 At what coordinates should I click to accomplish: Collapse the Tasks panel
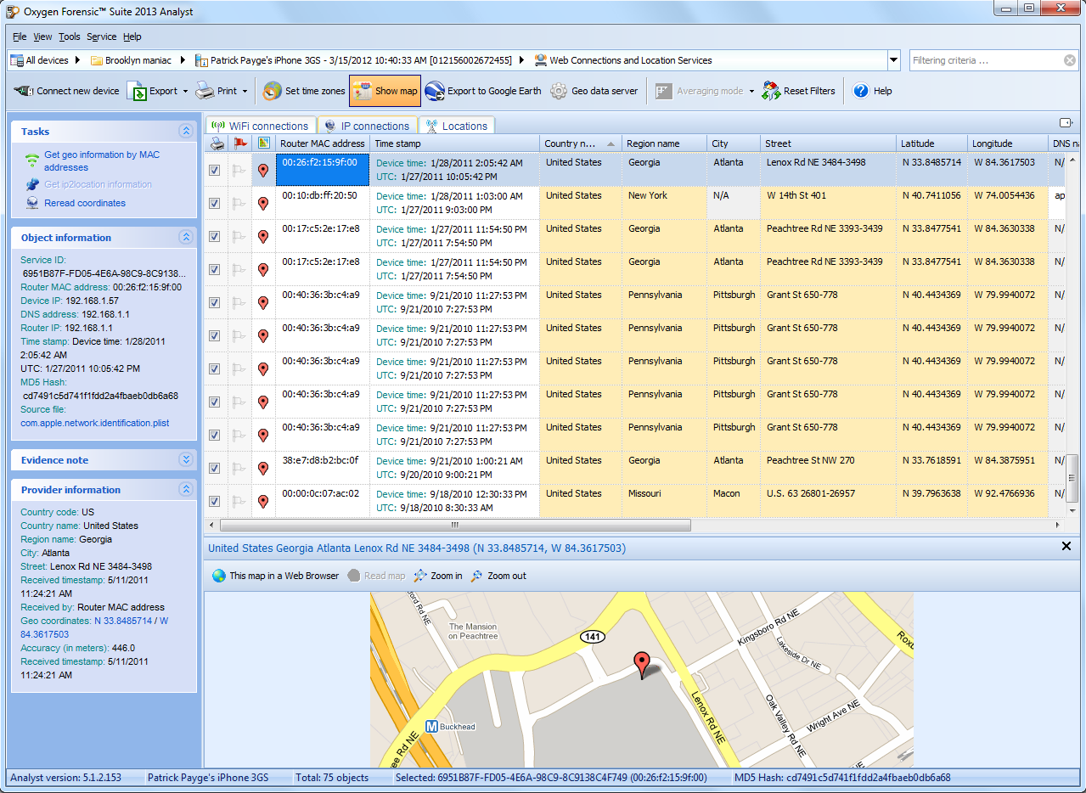pos(186,131)
